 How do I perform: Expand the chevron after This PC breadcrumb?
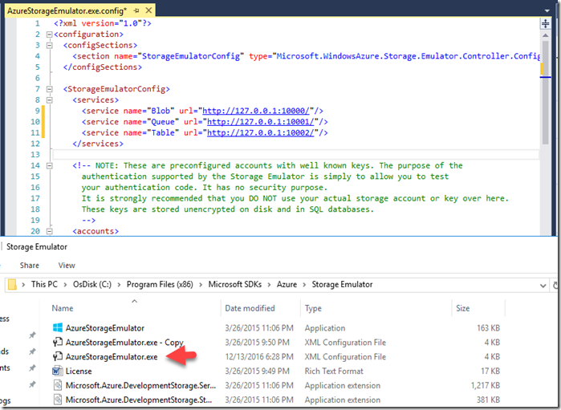[x=65, y=285]
